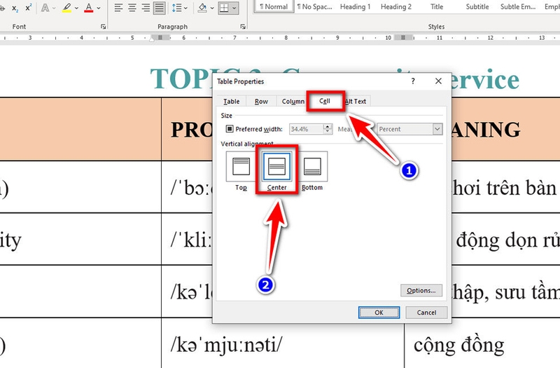Apply yellow text highlight color

[x=66, y=8]
